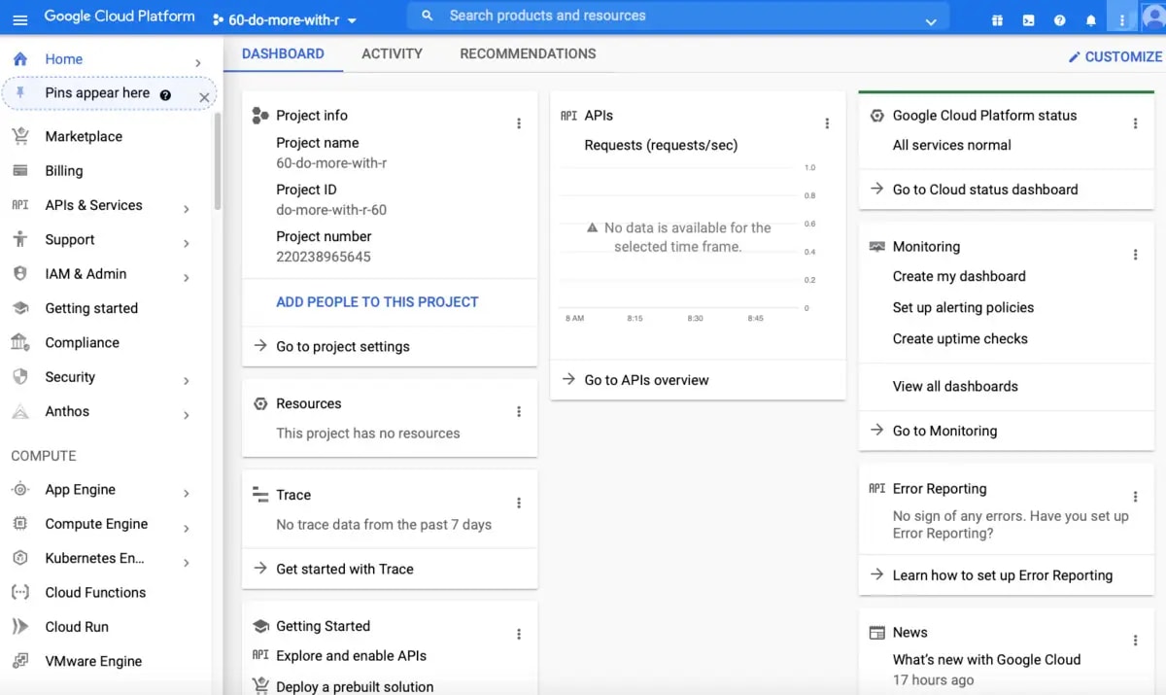Click Create uptime checks link
The image size is (1166, 695).
coord(960,338)
